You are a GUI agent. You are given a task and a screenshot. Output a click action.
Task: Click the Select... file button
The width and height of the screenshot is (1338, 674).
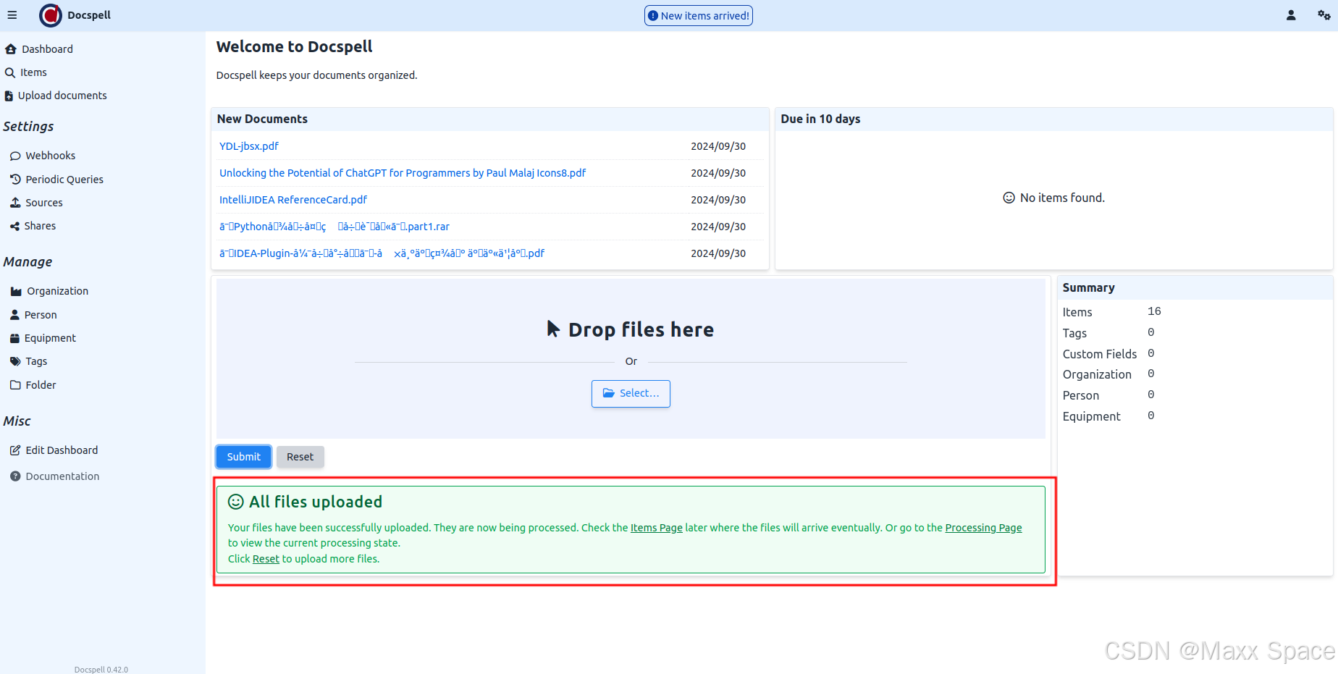pyautogui.click(x=631, y=393)
